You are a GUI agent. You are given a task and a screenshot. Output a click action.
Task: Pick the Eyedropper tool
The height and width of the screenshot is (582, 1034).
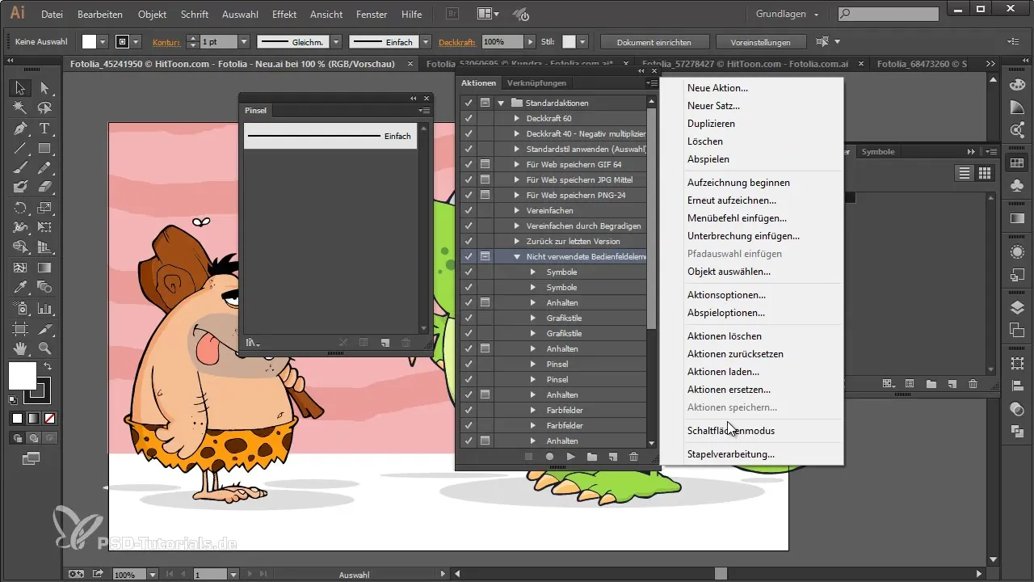(20, 287)
